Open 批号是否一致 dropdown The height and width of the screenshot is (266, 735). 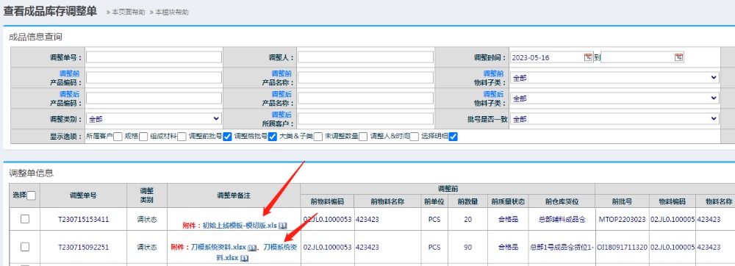614,119
